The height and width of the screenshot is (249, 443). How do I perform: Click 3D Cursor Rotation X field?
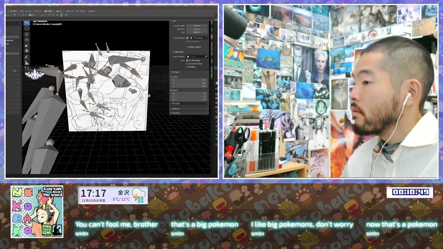pos(189,93)
